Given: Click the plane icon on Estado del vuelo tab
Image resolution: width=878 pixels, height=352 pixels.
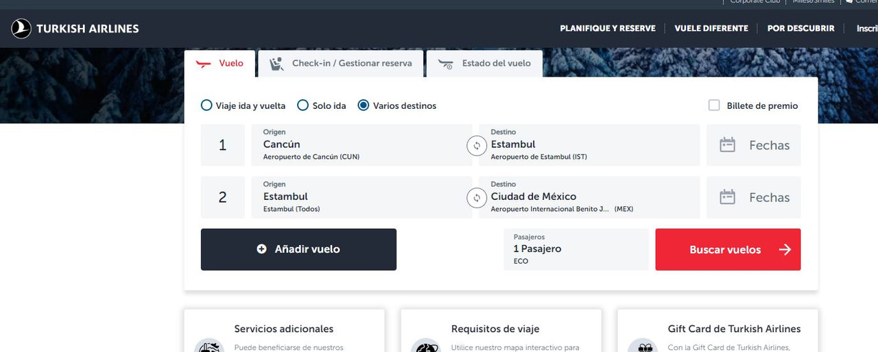Looking at the screenshot, I should [x=446, y=64].
